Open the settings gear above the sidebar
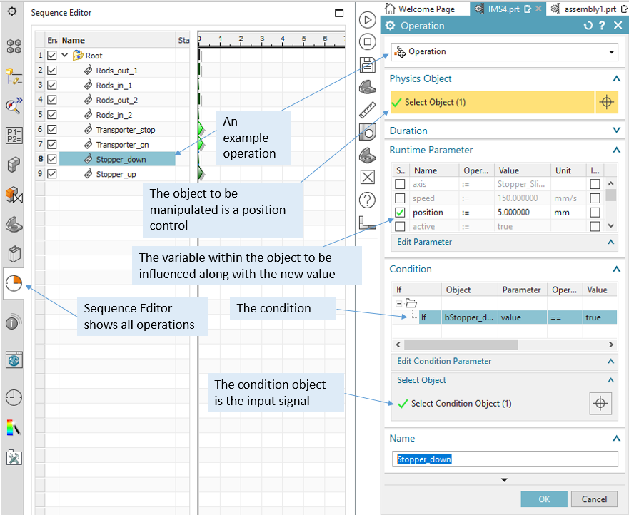This screenshot has height=515, width=629. click(12, 11)
